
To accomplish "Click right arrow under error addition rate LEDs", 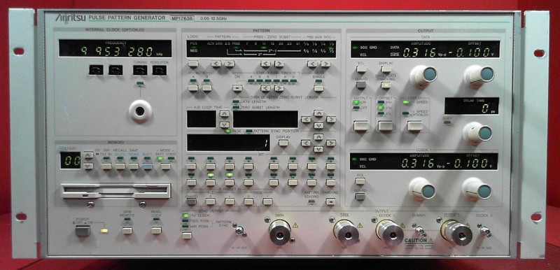I will [279, 87].
